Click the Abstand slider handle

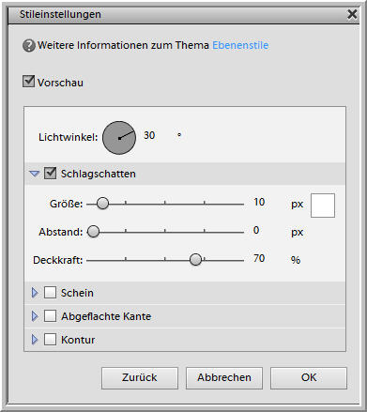pyautogui.click(x=93, y=232)
